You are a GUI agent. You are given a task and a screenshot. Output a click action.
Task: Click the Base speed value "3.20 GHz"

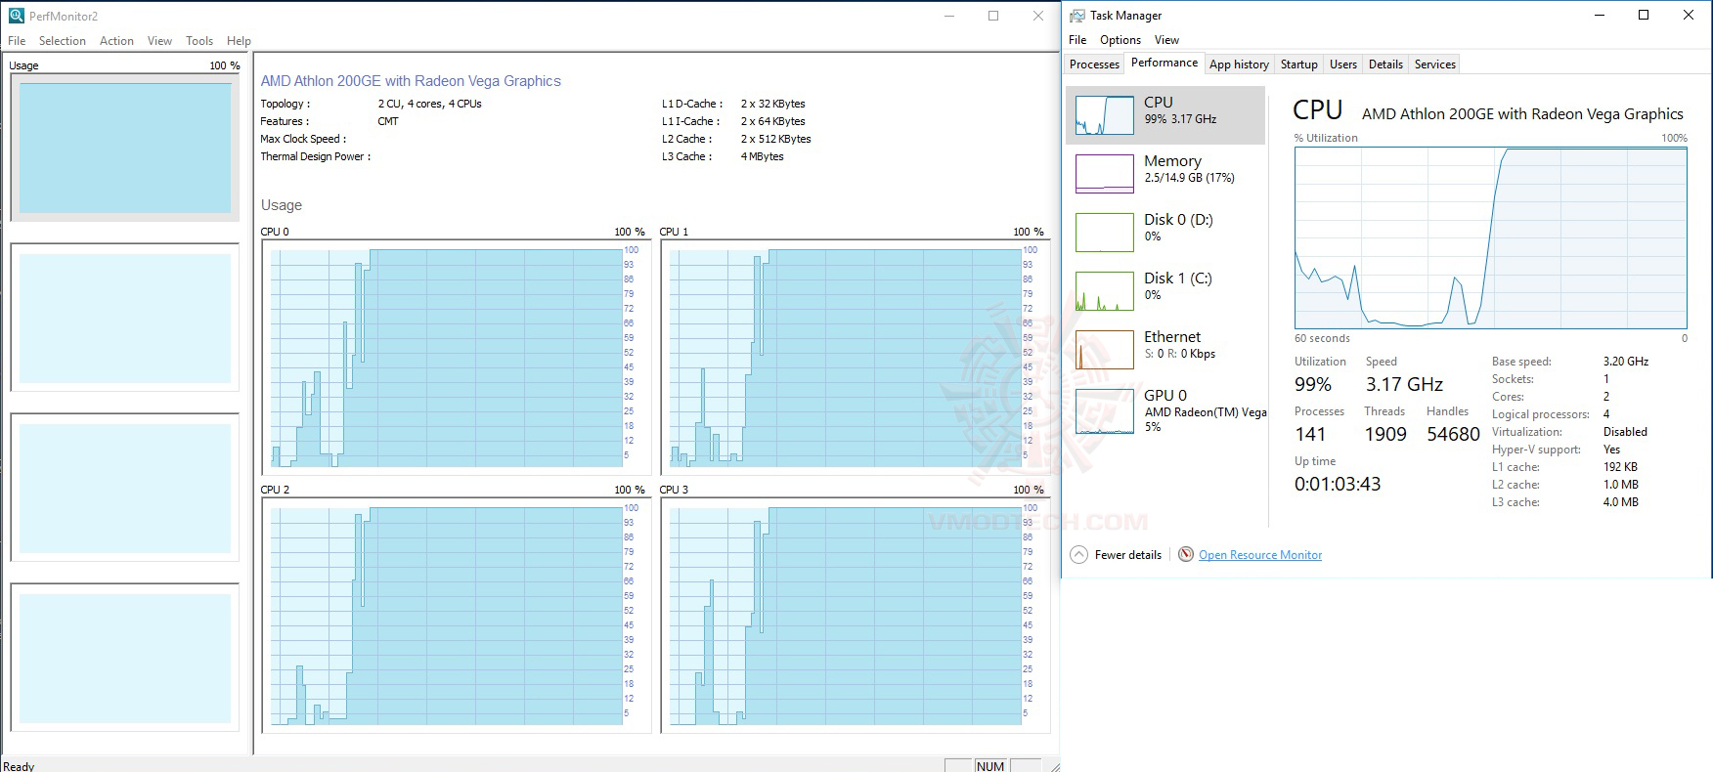[x=1626, y=362]
